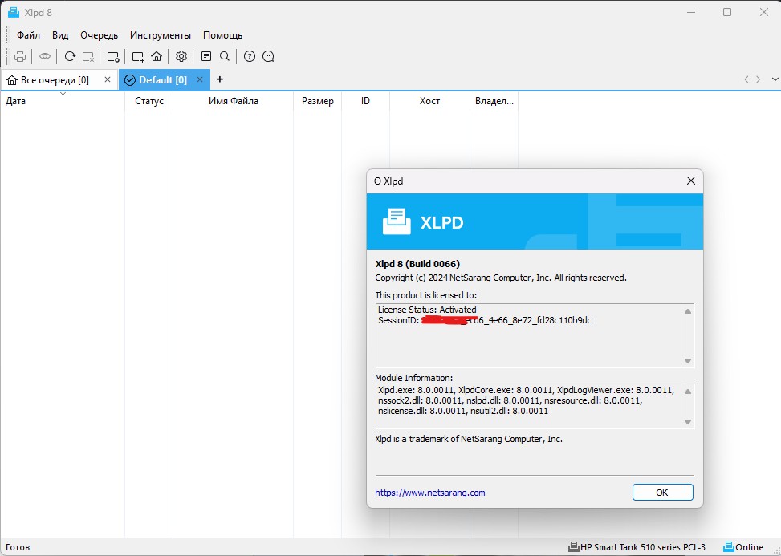Screen dimensions: 781x556
Task: Click the cancel job icon with x mark
Action: pyautogui.click(x=88, y=57)
